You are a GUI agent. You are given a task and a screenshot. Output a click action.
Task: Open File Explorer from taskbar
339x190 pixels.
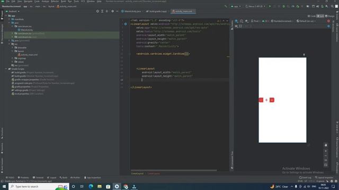[x=100, y=186]
